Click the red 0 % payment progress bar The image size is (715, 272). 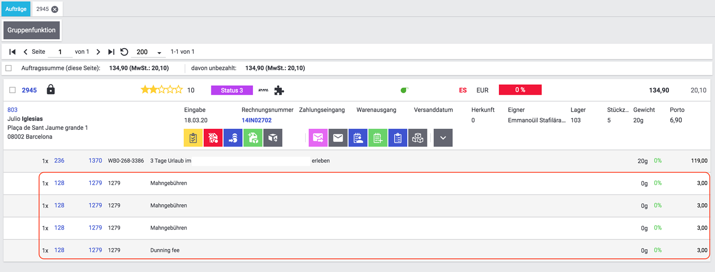[x=520, y=90]
